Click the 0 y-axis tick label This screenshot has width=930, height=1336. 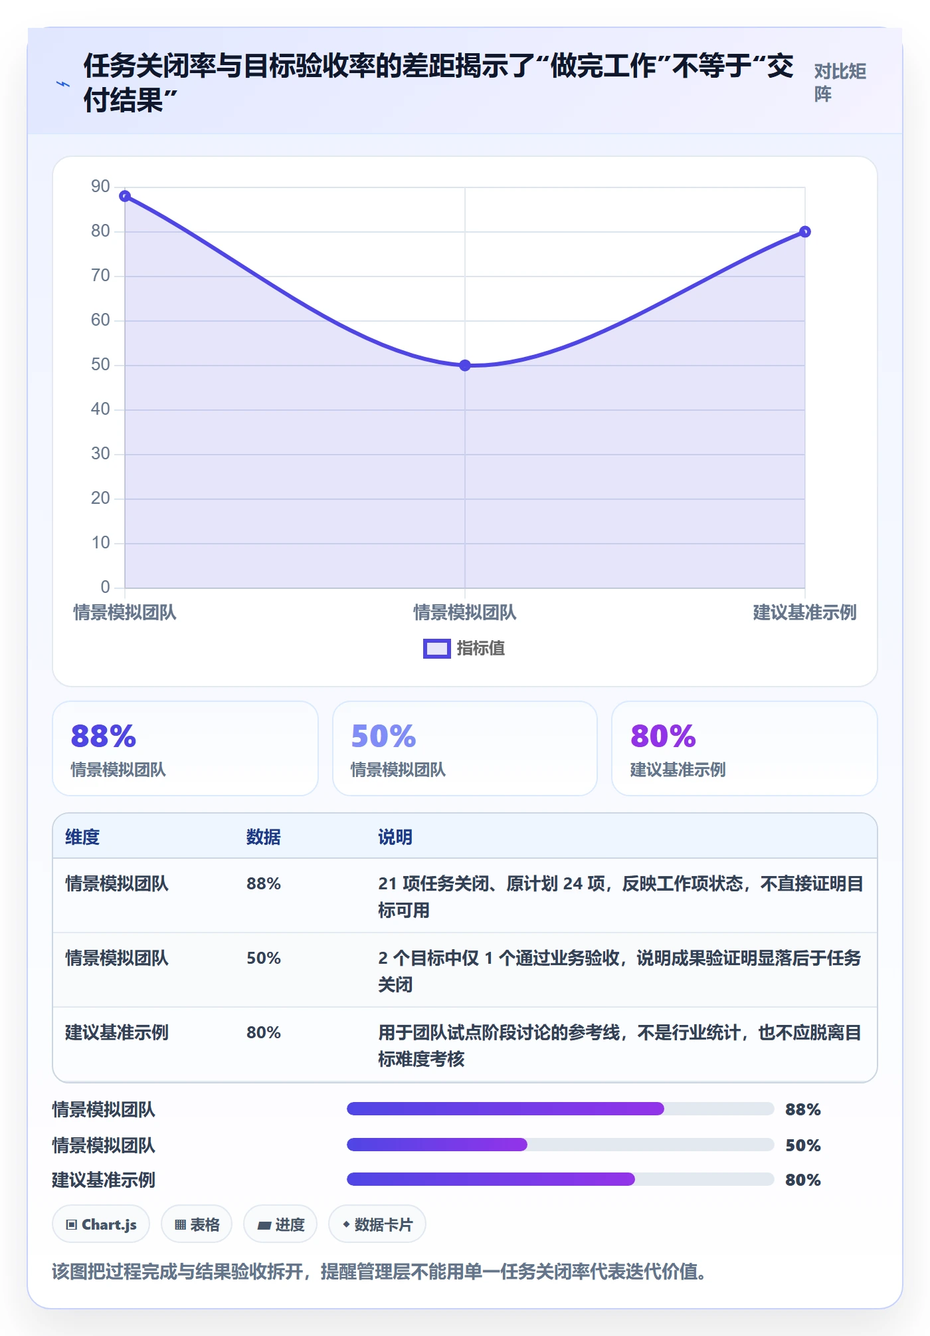click(x=105, y=588)
